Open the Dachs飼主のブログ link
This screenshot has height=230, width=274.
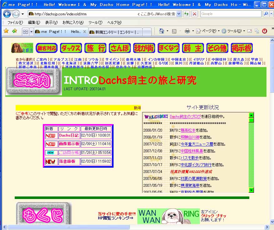point(185,117)
